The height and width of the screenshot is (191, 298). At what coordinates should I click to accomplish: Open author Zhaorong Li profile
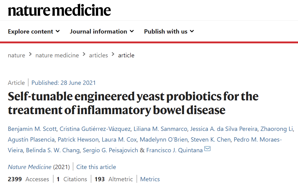276,129
